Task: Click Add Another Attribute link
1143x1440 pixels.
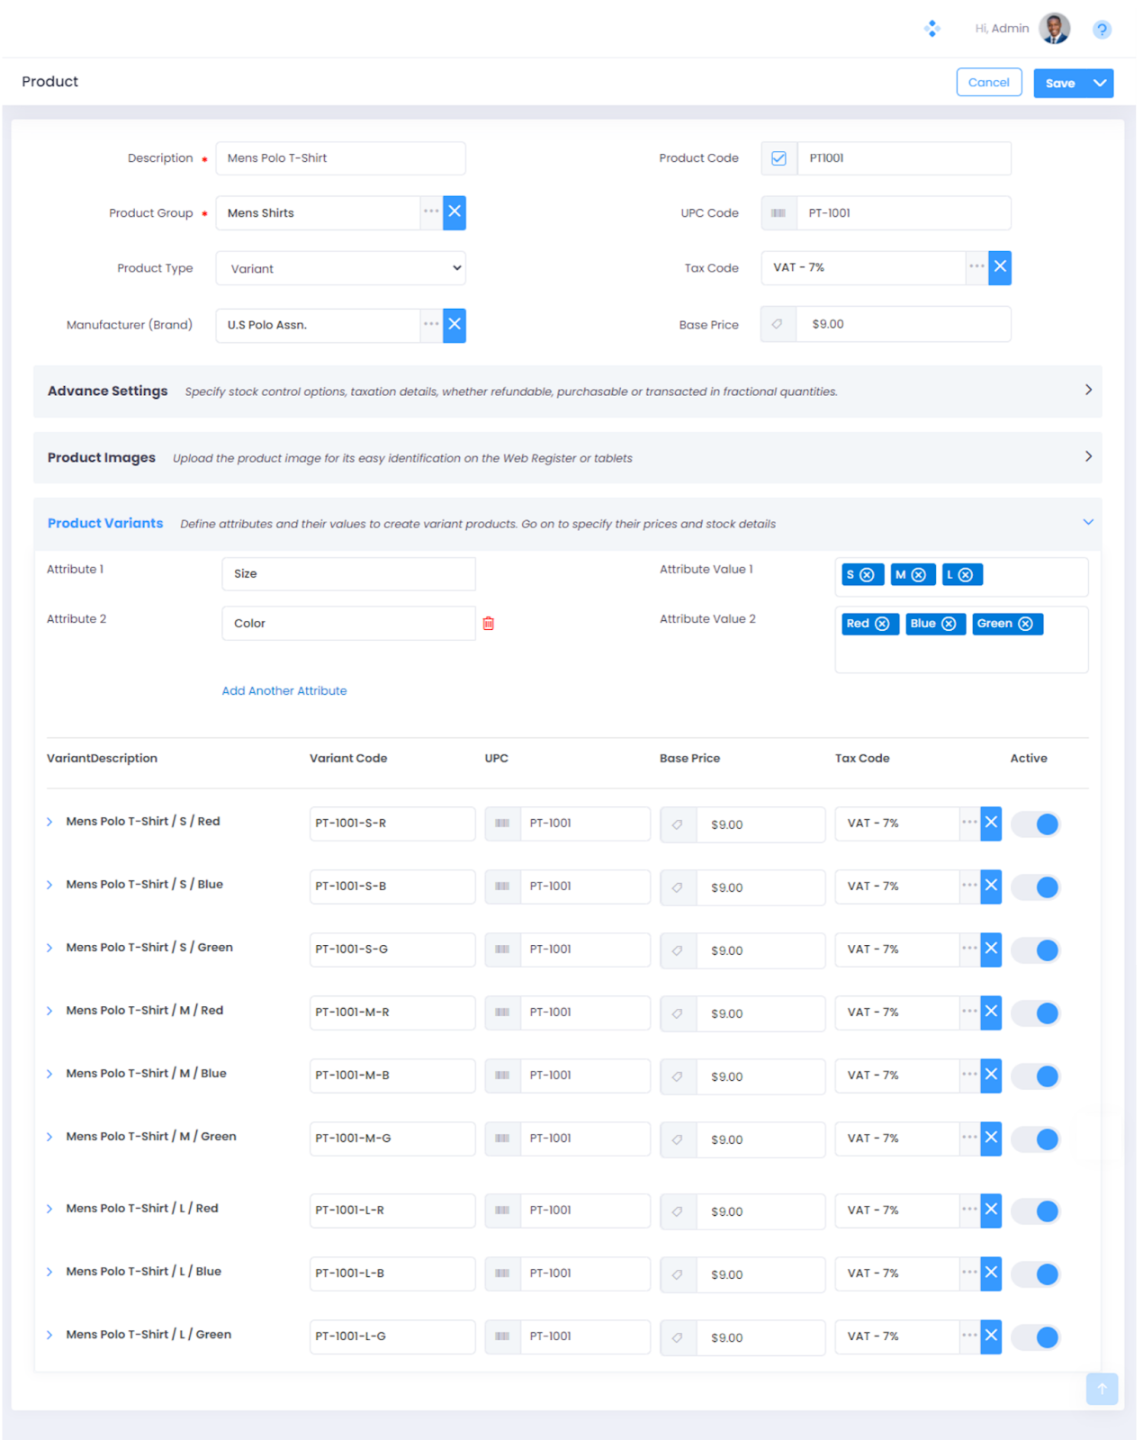Action: [x=284, y=691]
